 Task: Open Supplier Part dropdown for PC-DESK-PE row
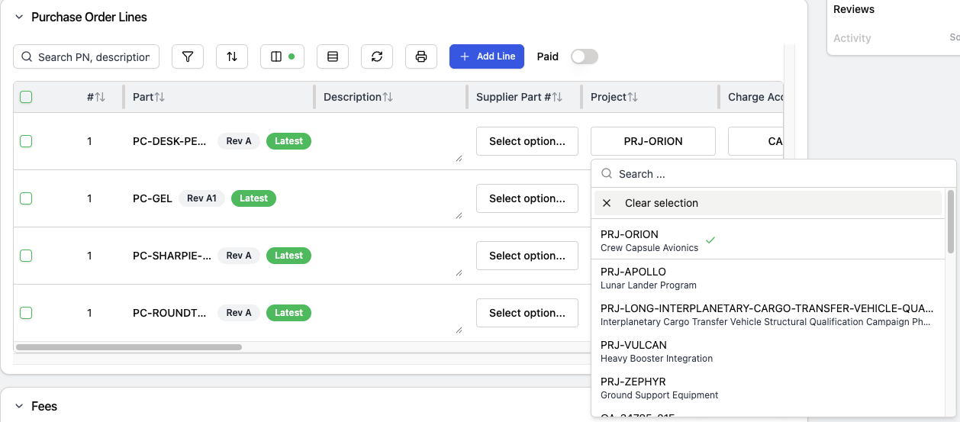[x=527, y=141]
